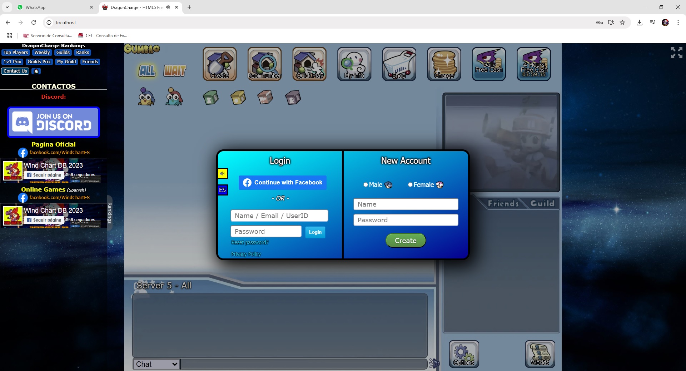Open the Guild tab in friends panel
686x371 pixels.
tap(542, 203)
